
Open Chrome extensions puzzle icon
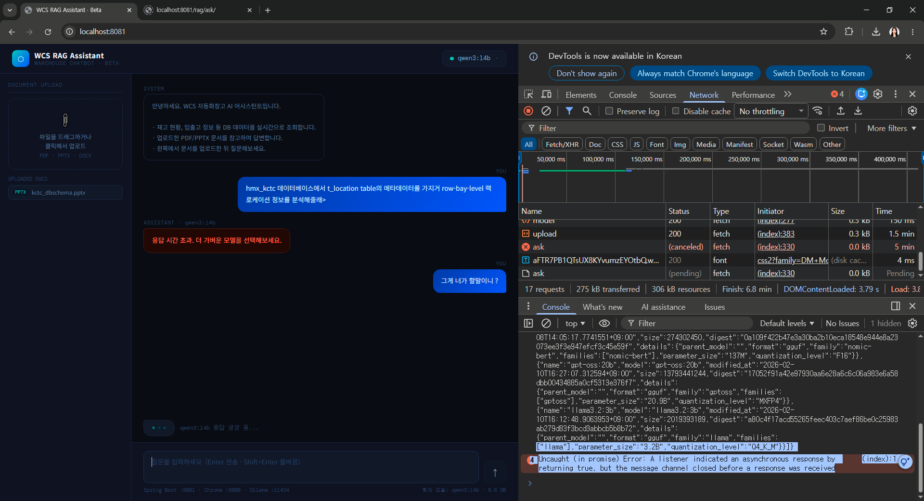coord(849,32)
